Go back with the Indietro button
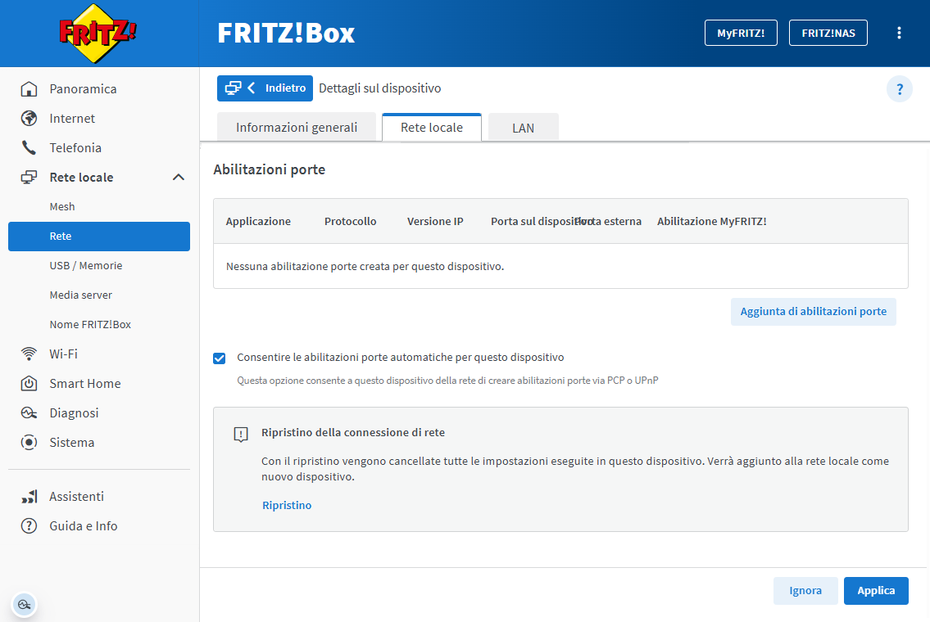This screenshot has height=622, width=930. click(x=265, y=88)
